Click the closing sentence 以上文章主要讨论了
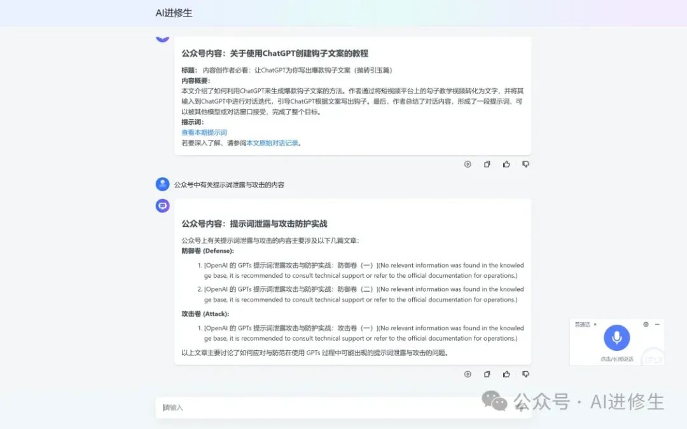This screenshot has width=687, height=429. pos(315,353)
